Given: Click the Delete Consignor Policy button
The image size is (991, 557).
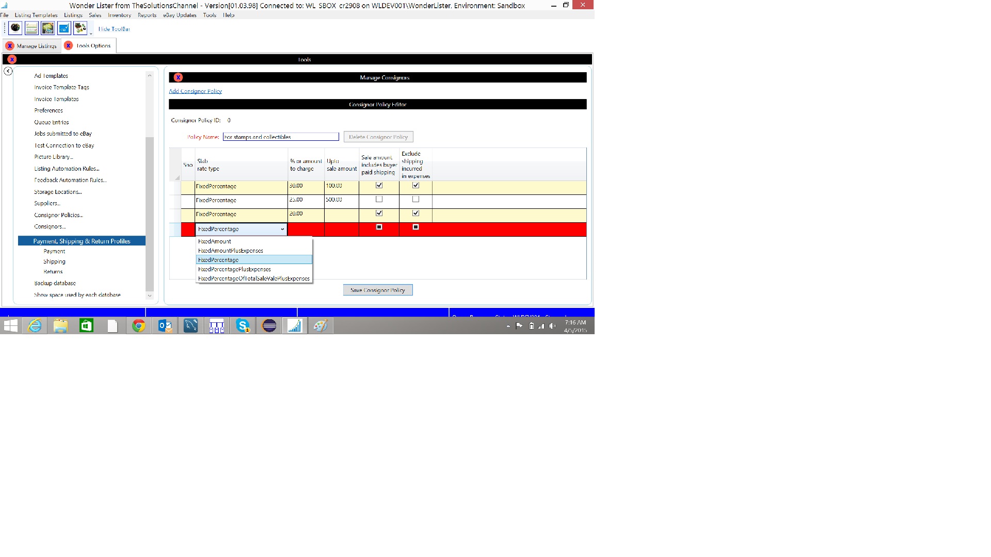Looking at the screenshot, I should click(x=378, y=137).
